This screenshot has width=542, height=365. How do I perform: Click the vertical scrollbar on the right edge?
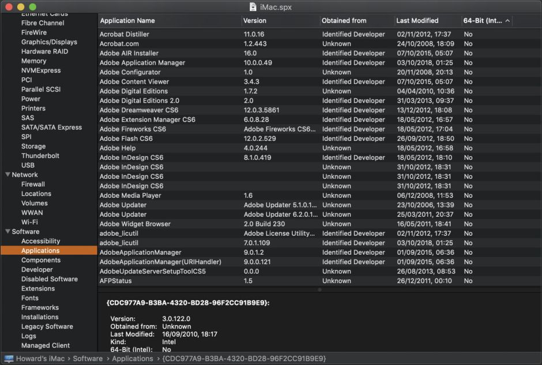(539, 86)
